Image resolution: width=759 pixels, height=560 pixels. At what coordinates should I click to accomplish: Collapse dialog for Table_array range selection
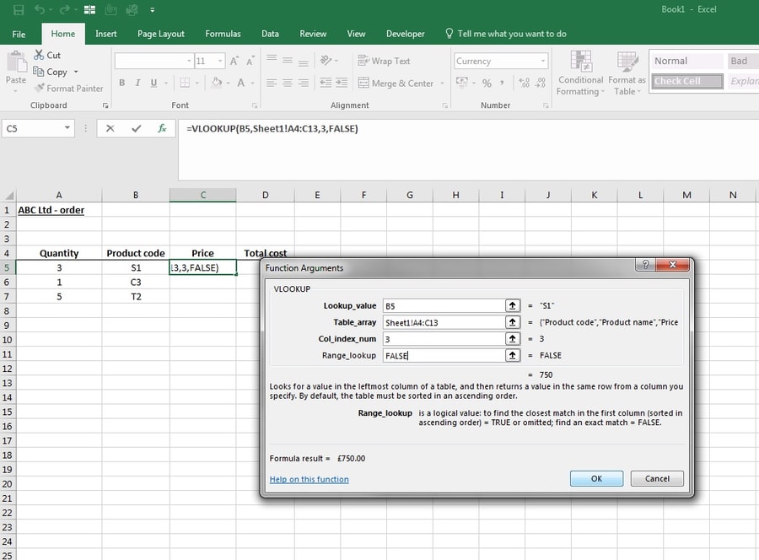(512, 322)
